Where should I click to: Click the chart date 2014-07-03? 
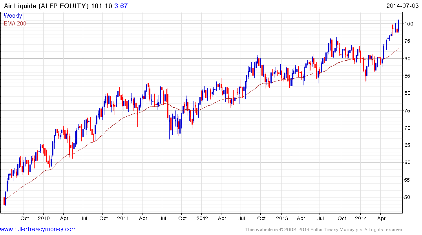pos(402,5)
